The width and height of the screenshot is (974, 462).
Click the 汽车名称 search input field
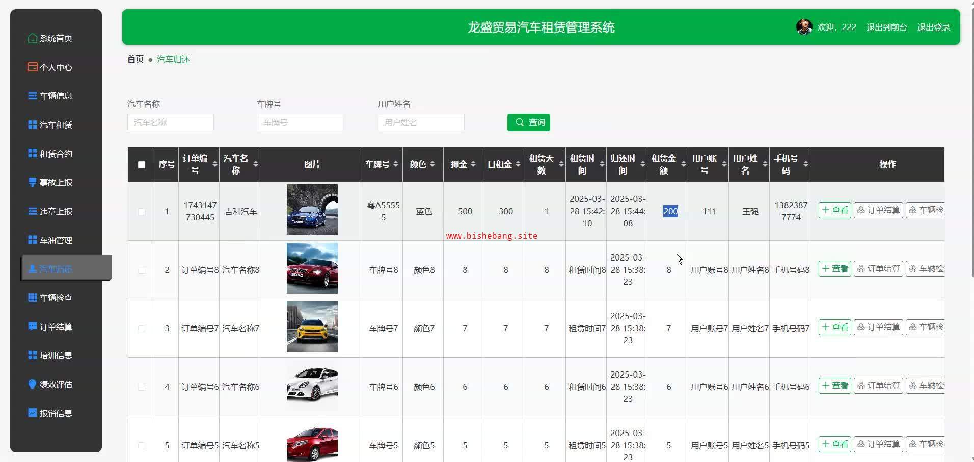point(170,123)
